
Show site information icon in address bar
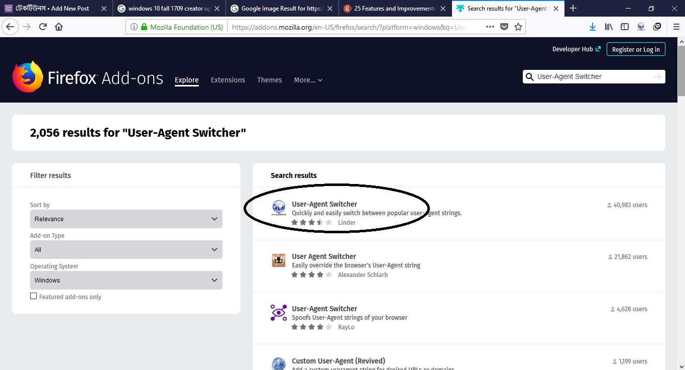coord(134,27)
